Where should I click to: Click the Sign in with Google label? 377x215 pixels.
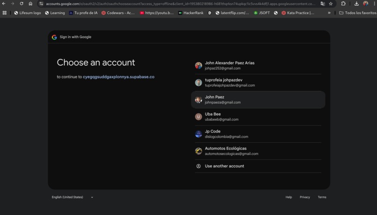tap(75, 37)
